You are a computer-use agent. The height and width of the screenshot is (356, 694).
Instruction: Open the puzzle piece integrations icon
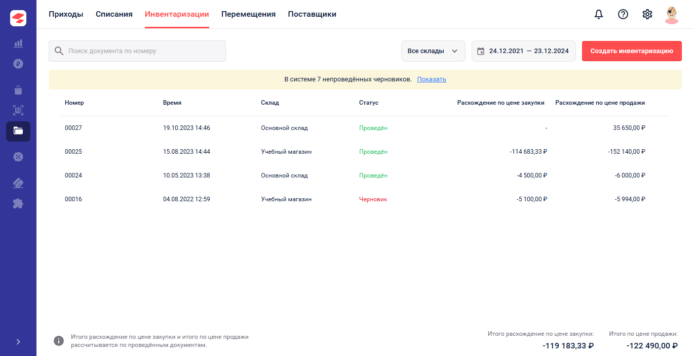(18, 203)
